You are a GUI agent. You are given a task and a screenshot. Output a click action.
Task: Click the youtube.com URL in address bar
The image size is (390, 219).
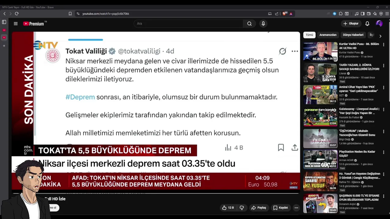coord(106,14)
